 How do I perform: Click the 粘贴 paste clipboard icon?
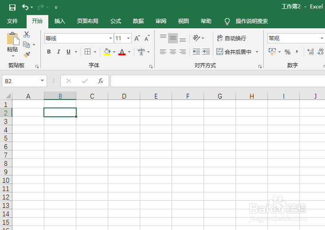click(13, 38)
